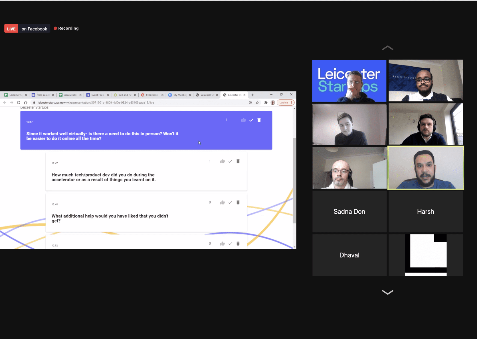This screenshot has width=477, height=339.
Task: Open the browser extensions puzzle icon
Action: (266, 103)
